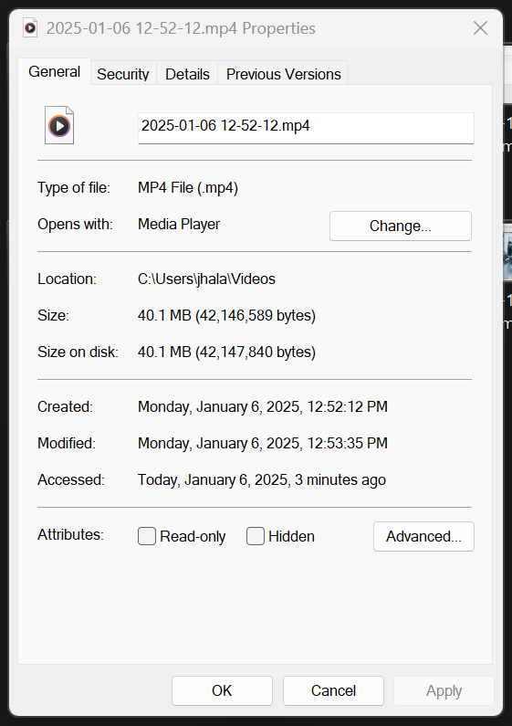Click the media file icon in the title bar
This screenshot has width=512, height=726.
[30, 27]
